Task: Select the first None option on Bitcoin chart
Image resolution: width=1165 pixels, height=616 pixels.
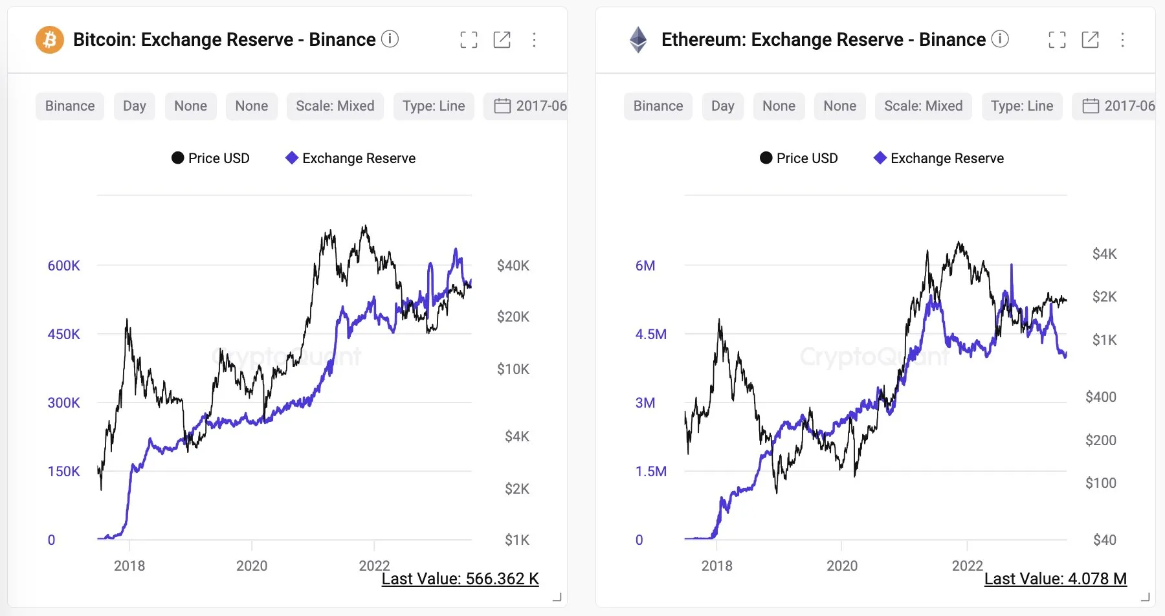Action: tap(190, 105)
